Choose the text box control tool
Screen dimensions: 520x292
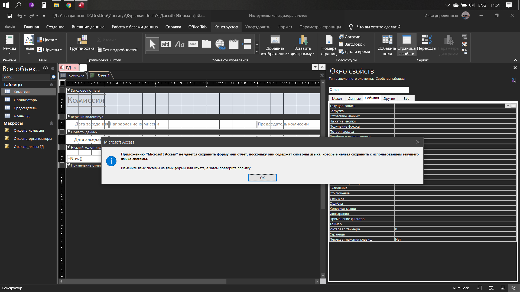point(166,44)
